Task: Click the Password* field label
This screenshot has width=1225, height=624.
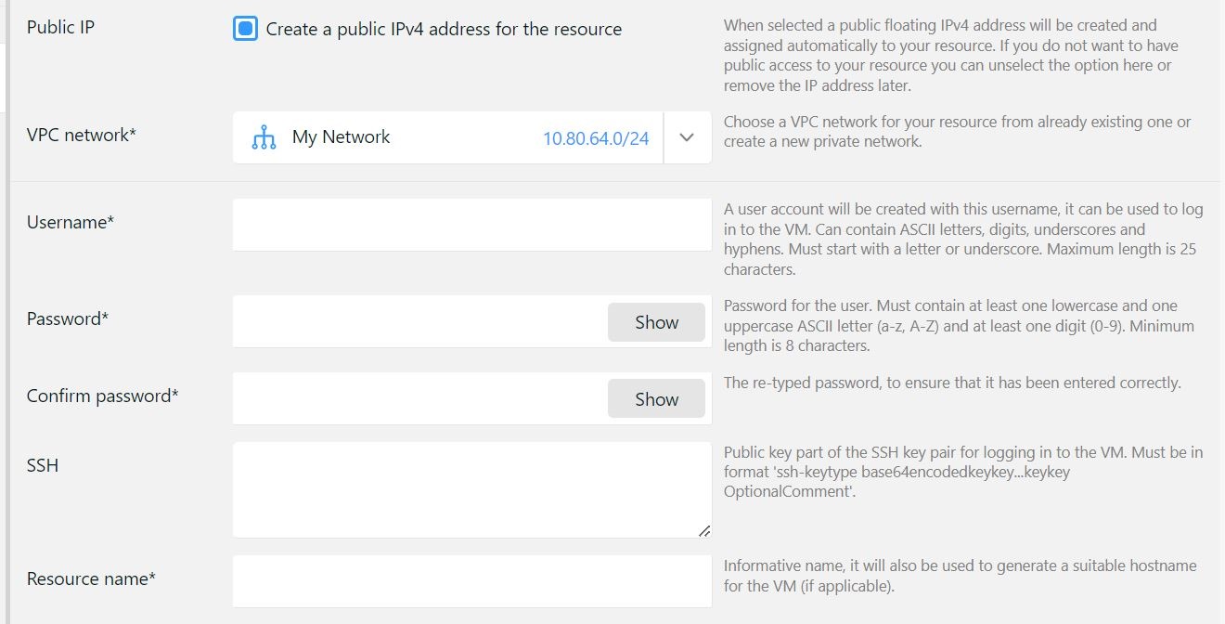Action: pos(68,318)
